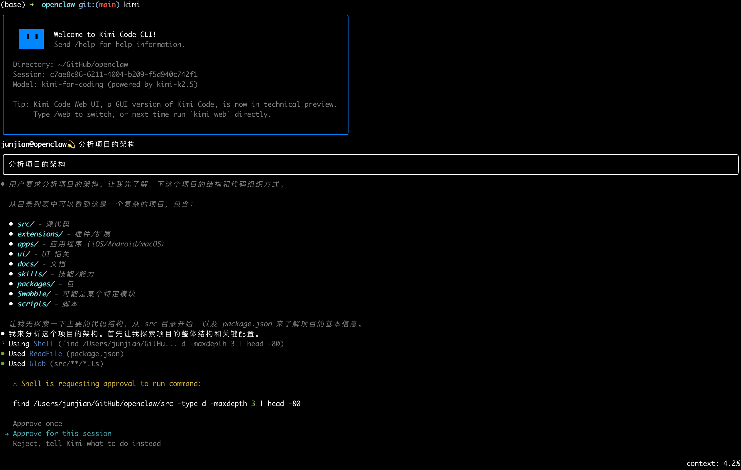Select the Approve once option
Screen dimensions: 741x470
38,424
